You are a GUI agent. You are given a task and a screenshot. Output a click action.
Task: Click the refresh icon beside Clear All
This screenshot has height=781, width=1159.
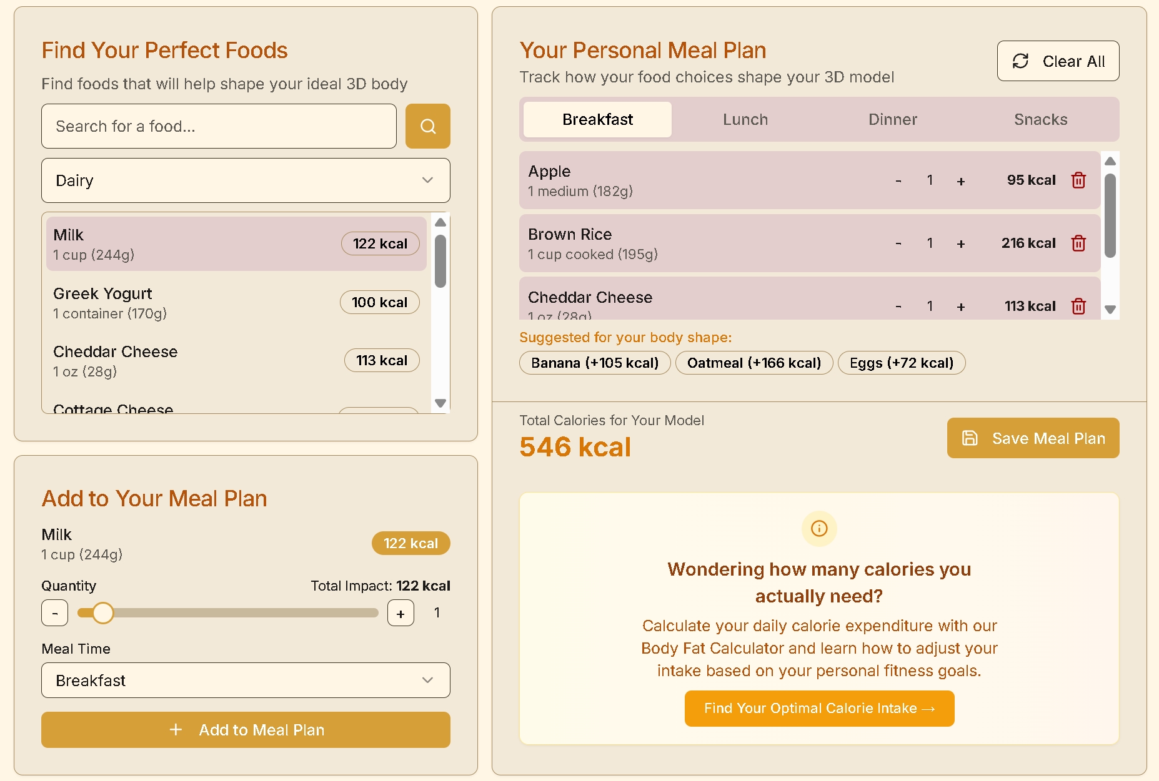[1020, 61]
